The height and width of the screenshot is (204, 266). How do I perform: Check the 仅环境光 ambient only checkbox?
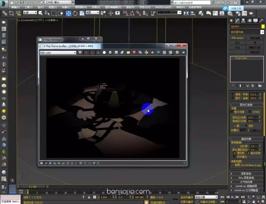[235, 157]
